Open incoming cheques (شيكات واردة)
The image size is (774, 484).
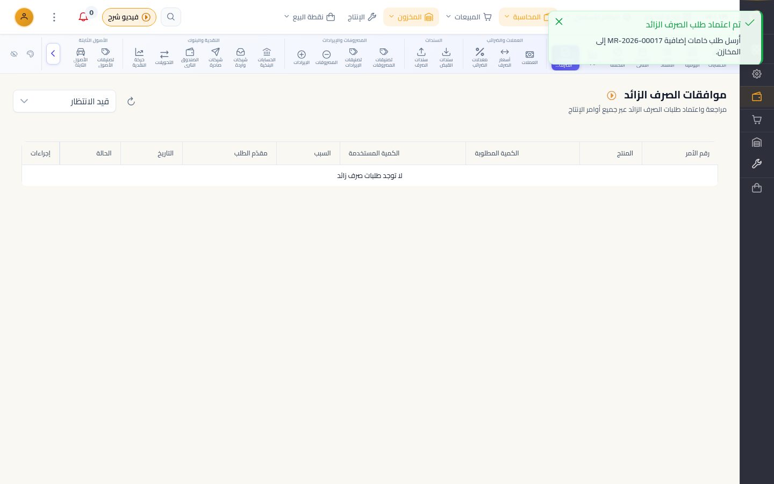(240, 57)
